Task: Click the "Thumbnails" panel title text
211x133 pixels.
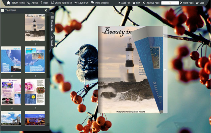Action: tap(11, 10)
